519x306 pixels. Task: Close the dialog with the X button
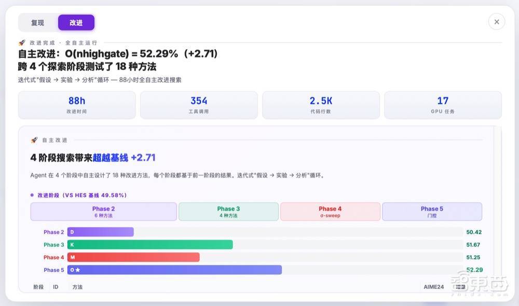coord(497,22)
